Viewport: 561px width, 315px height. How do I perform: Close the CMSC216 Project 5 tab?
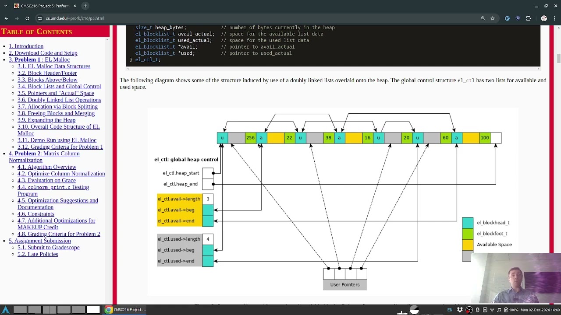tap(75, 6)
